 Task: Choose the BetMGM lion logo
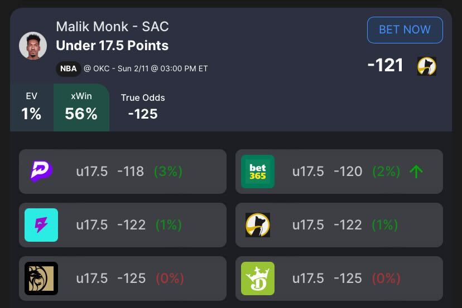(41, 278)
